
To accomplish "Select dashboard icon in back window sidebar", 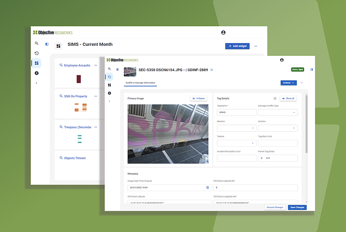I will click(37, 63).
